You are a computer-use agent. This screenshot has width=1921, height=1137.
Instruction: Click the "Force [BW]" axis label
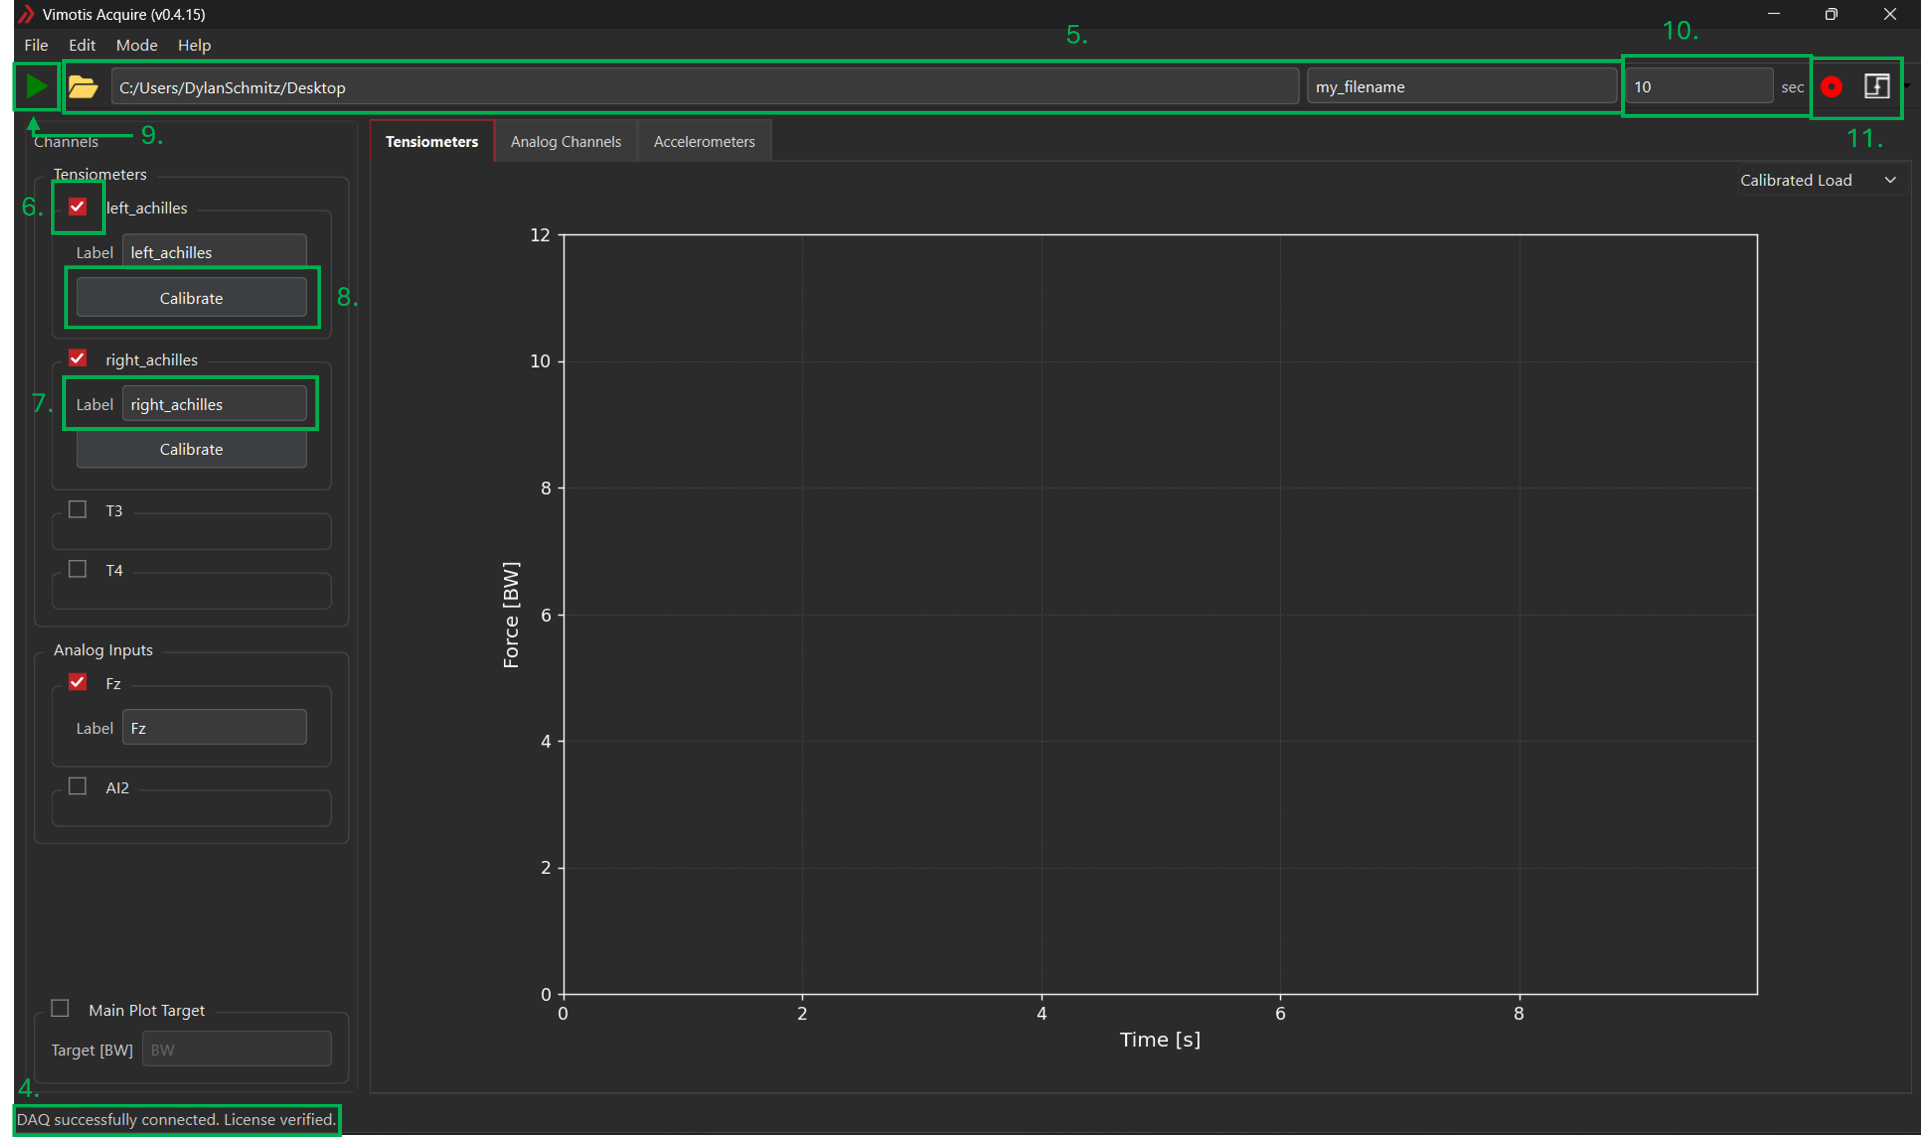510,614
